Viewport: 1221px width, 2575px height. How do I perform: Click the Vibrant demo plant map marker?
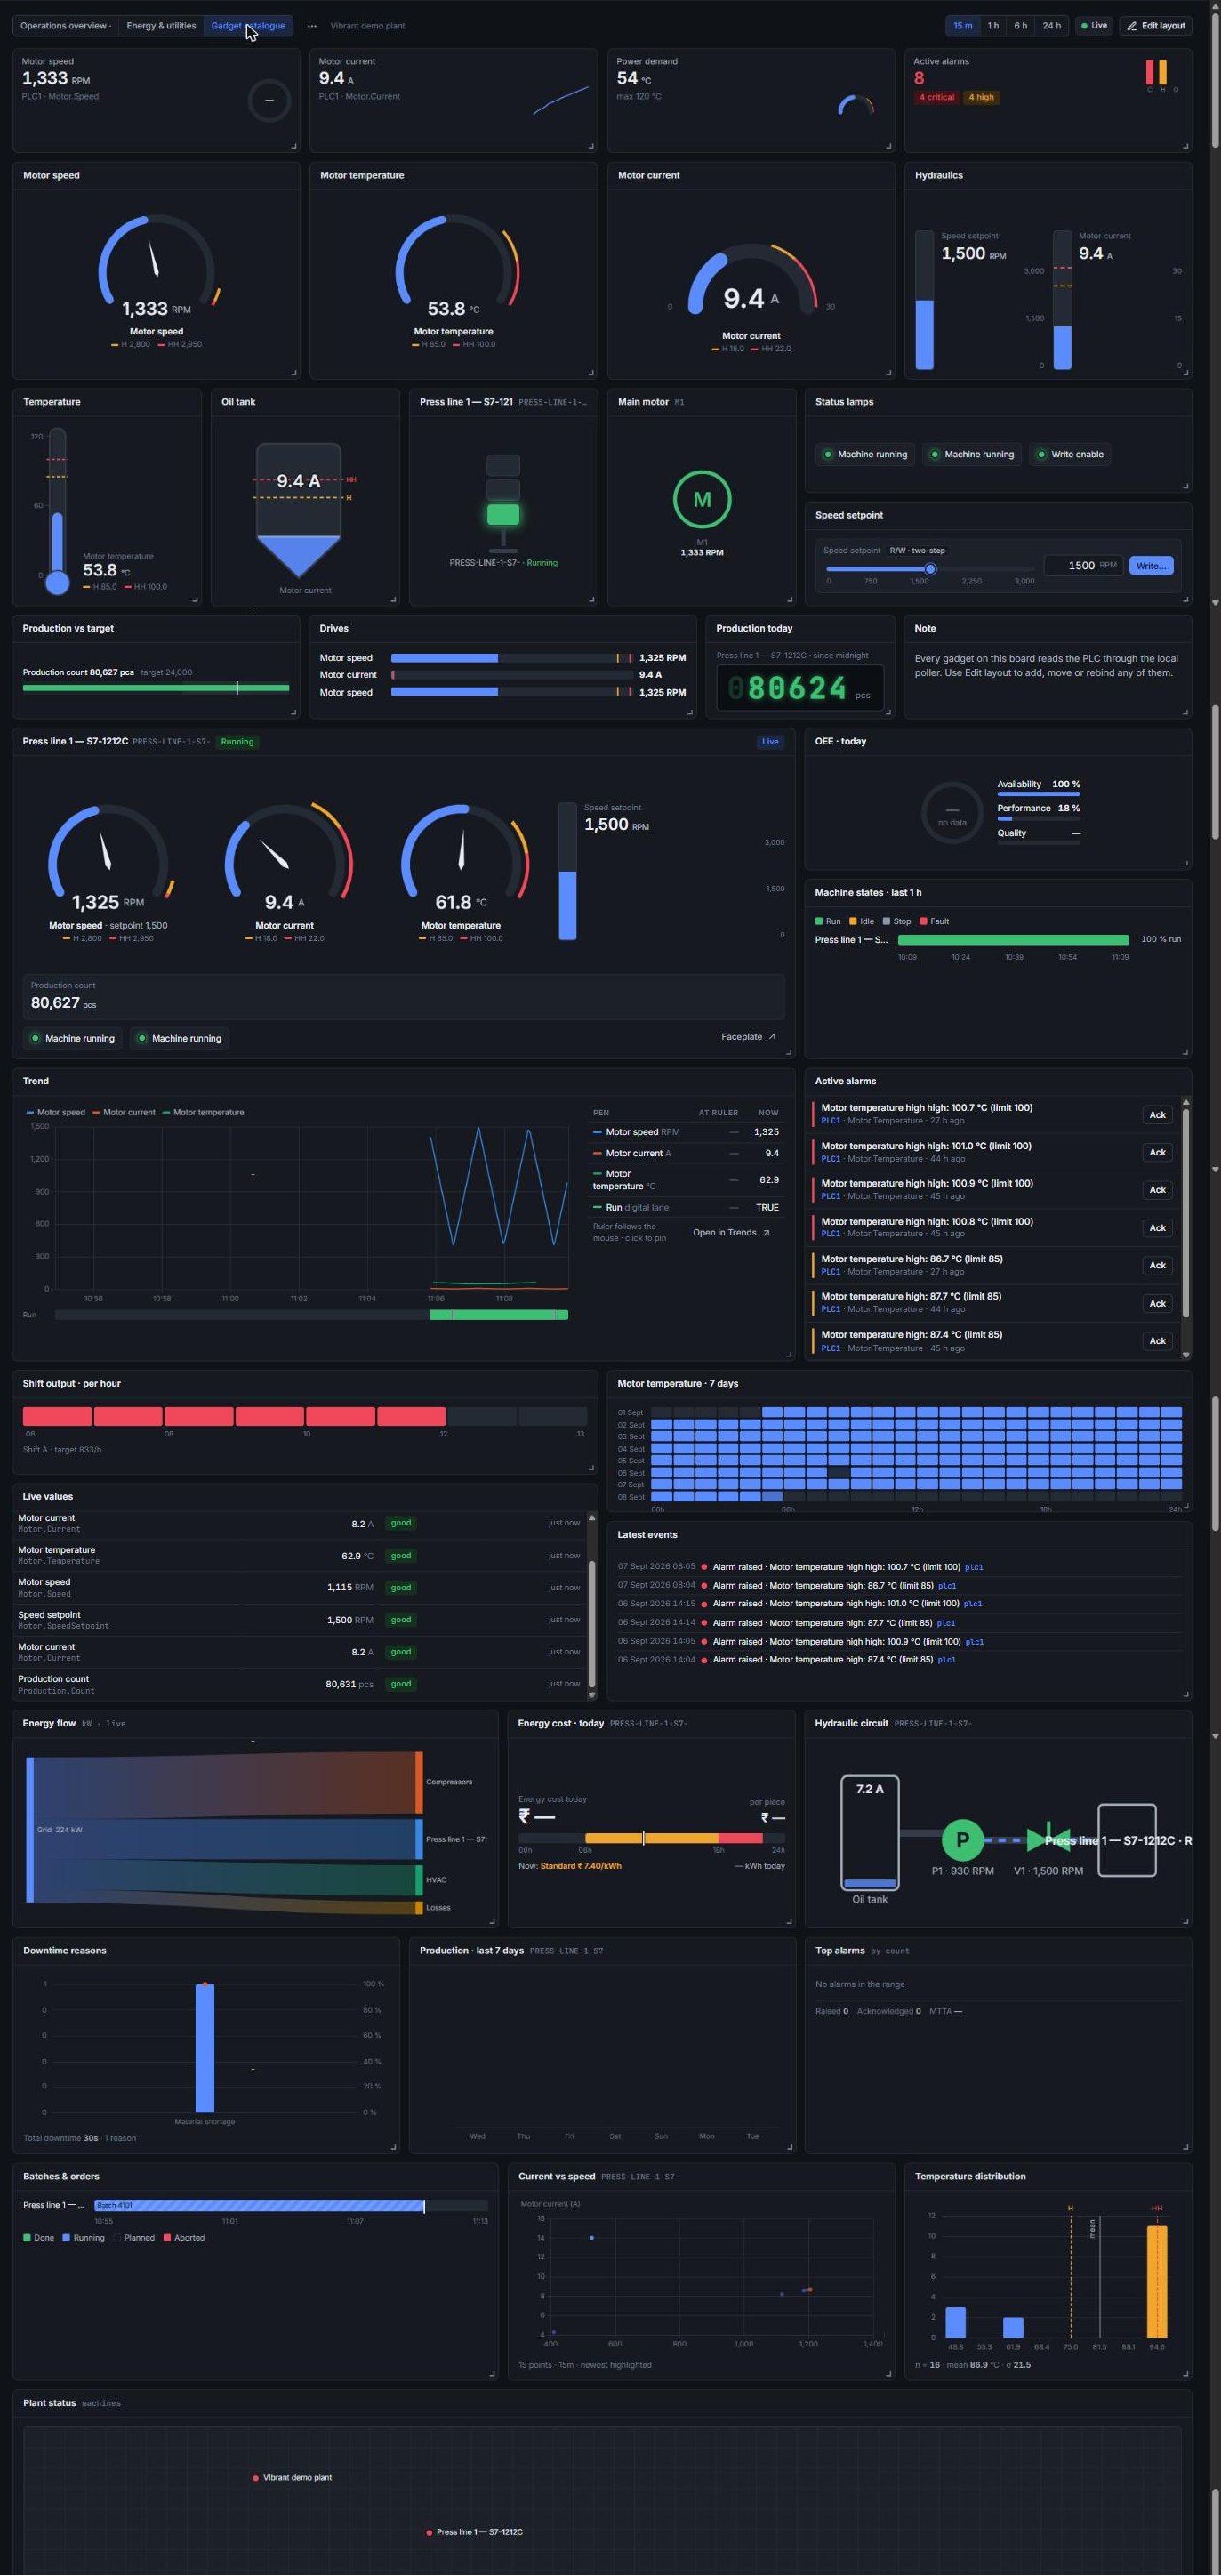coord(256,2478)
